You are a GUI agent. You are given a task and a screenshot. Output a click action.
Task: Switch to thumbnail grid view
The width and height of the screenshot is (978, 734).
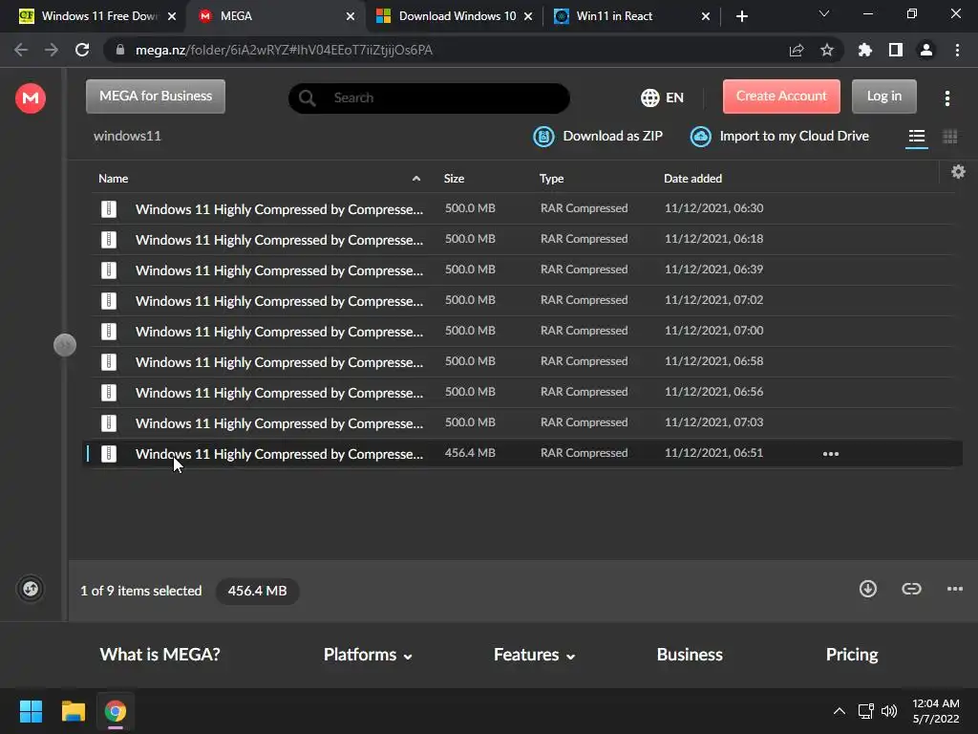coord(949,136)
